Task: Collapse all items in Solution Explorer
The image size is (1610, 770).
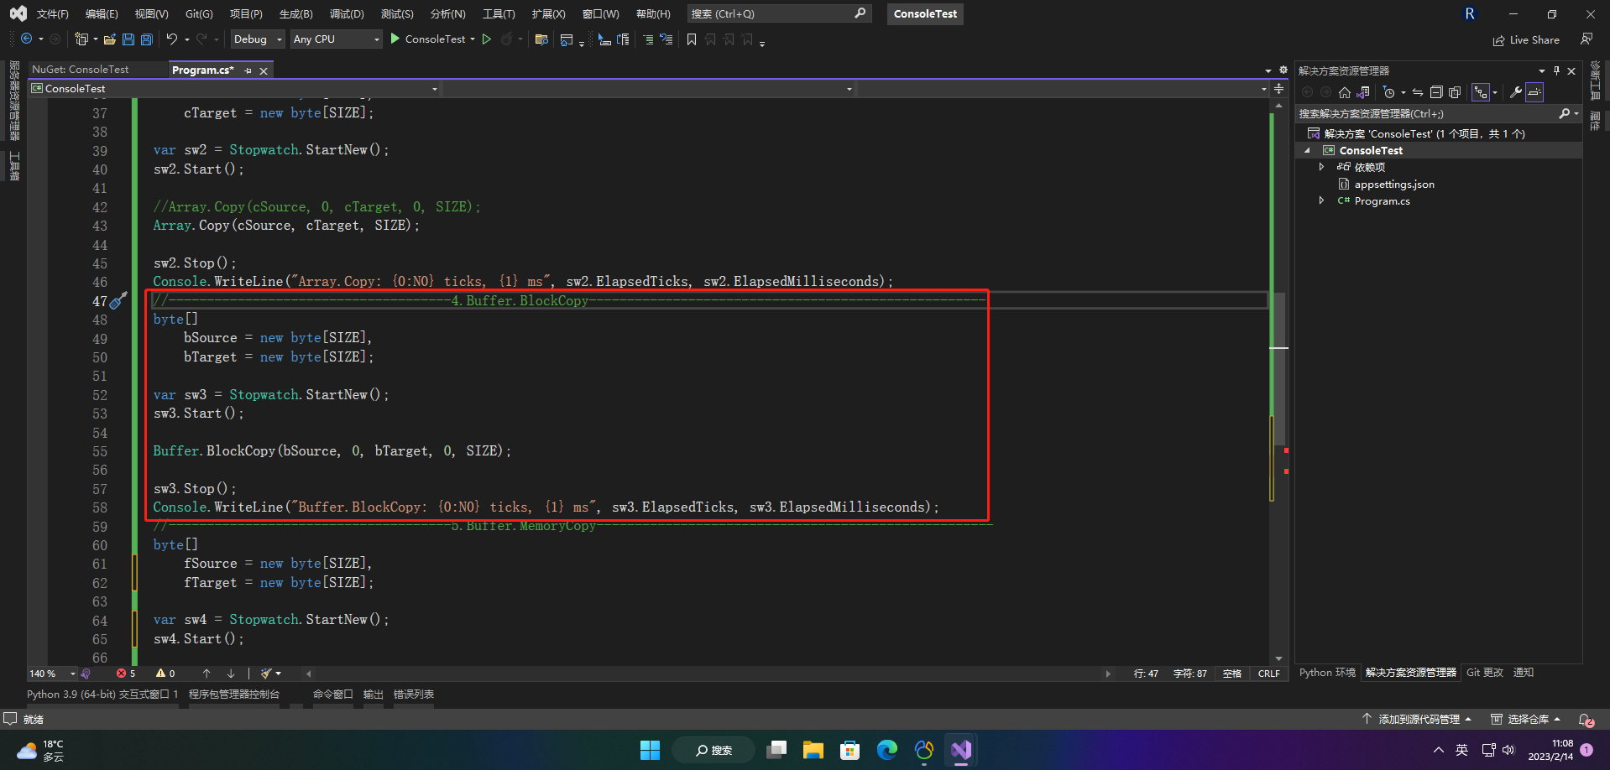Action: (x=1436, y=92)
